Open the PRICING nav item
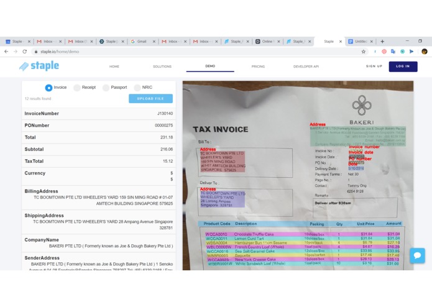432x307 pixels. (258, 66)
